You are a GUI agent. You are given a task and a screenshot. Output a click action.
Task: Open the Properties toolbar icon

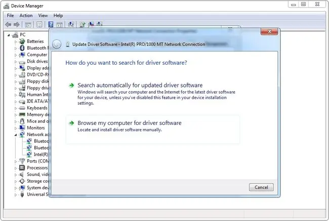[x=39, y=25]
